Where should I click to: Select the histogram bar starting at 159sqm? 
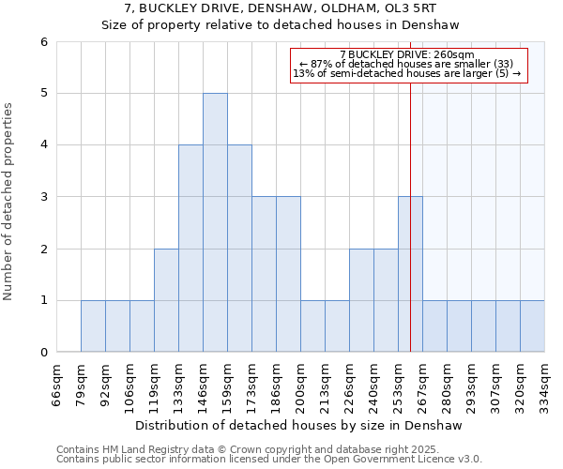(239, 249)
